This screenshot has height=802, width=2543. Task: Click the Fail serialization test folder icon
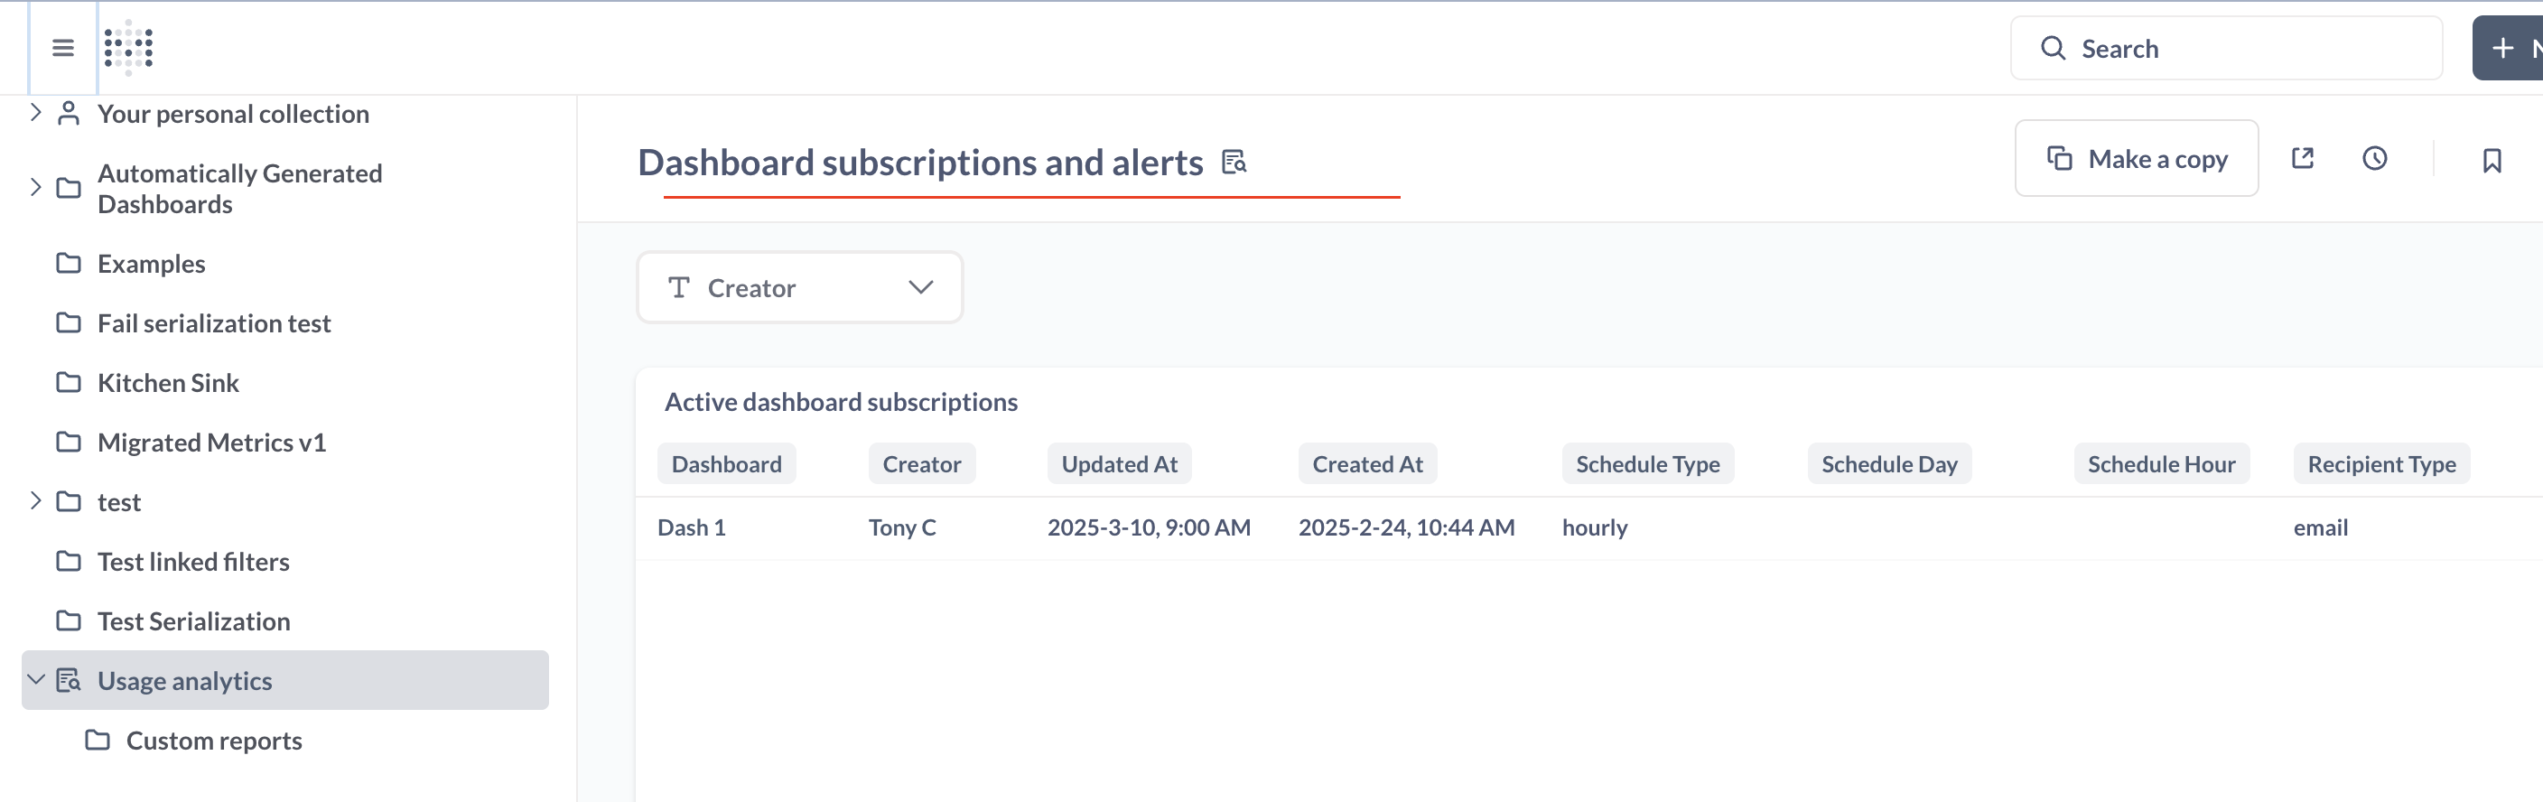pyautogui.click(x=68, y=322)
